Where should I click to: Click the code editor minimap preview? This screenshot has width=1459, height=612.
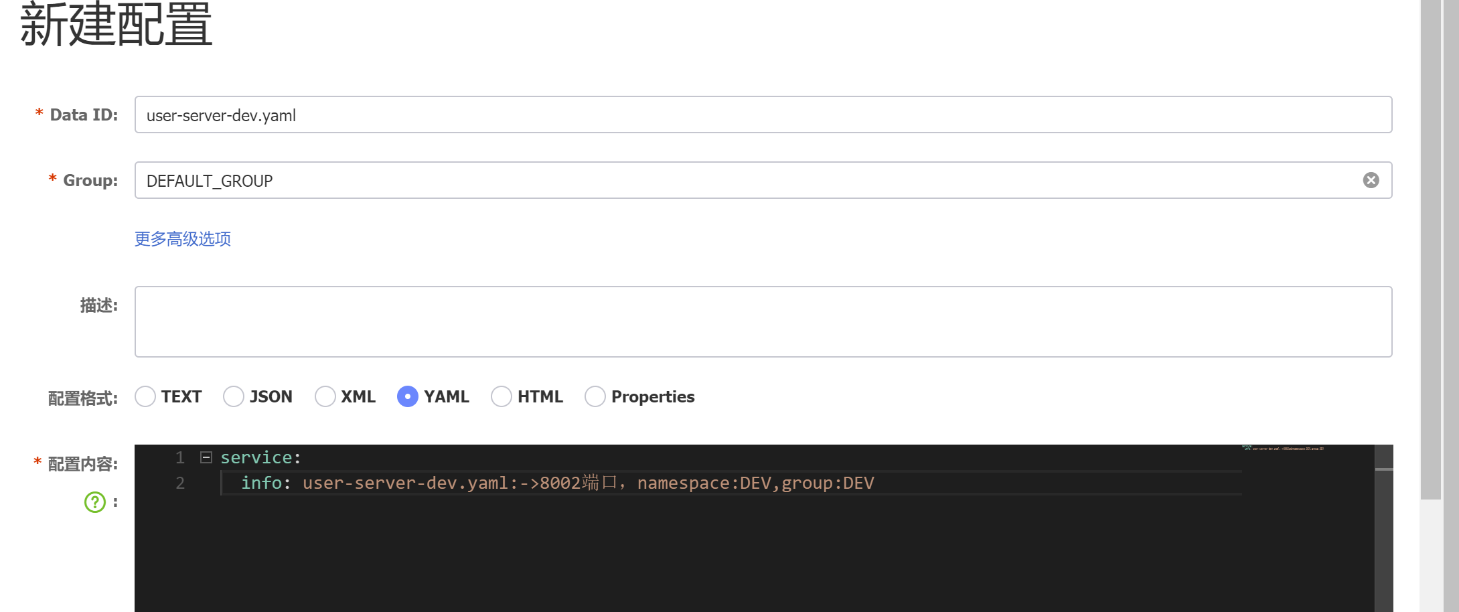pos(1282,449)
